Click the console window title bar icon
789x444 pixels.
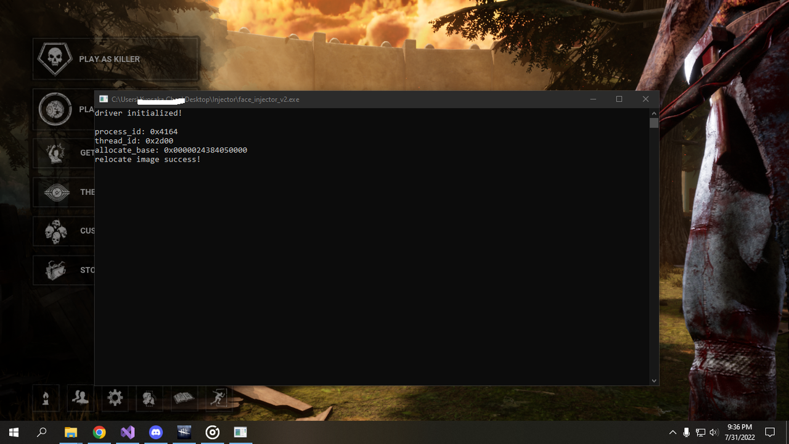[104, 99]
